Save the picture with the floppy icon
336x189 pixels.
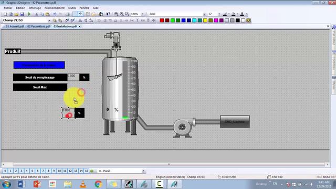(x=22, y=14)
